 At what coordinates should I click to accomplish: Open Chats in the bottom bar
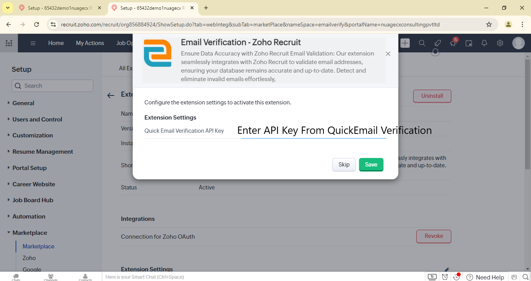coord(16,277)
